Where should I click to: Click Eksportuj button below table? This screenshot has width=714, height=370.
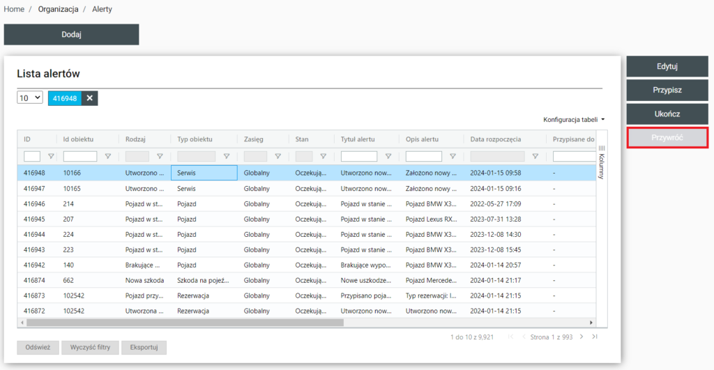tap(144, 347)
